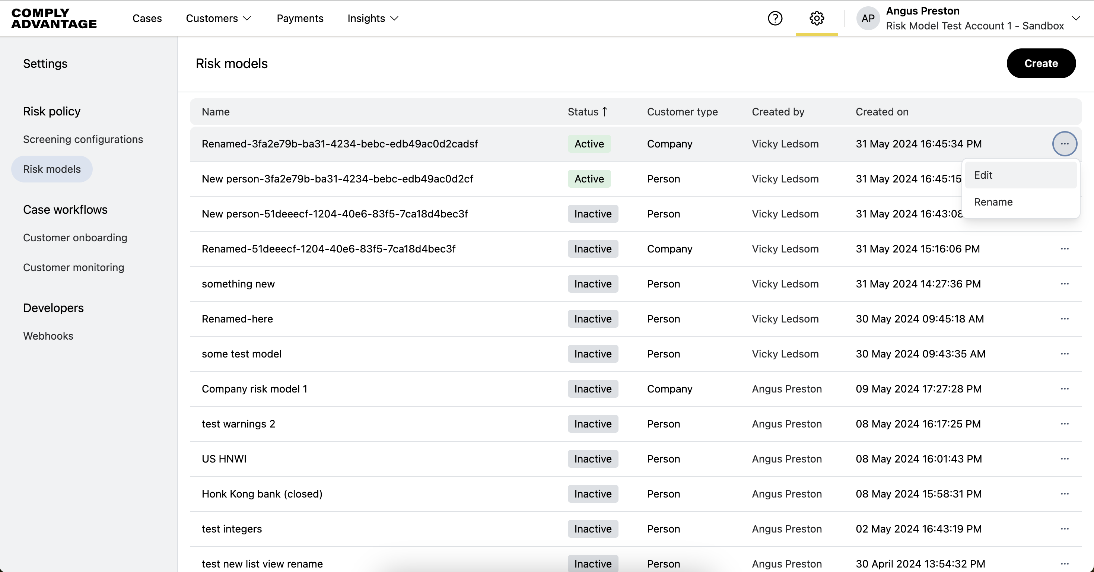Open more options for Renamed-51deeecf row
Image resolution: width=1094 pixels, height=572 pixels.
pos(1064,249)
